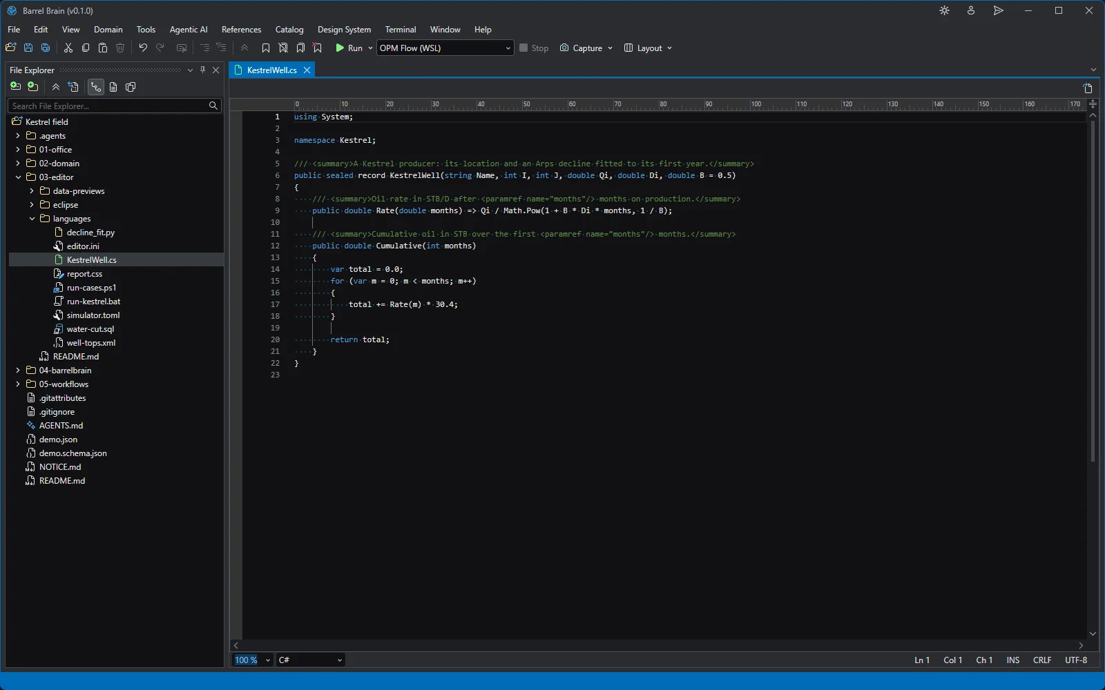Open the Design System menu
1105x690 pixels.
tap(344, 30)
